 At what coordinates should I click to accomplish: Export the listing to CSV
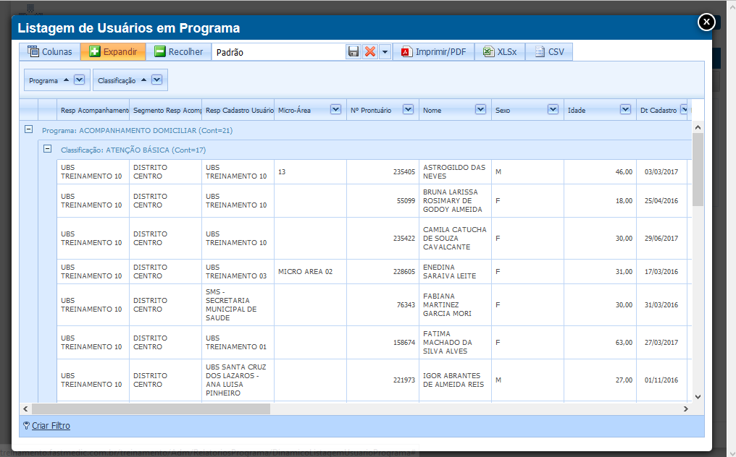(549, 51)
